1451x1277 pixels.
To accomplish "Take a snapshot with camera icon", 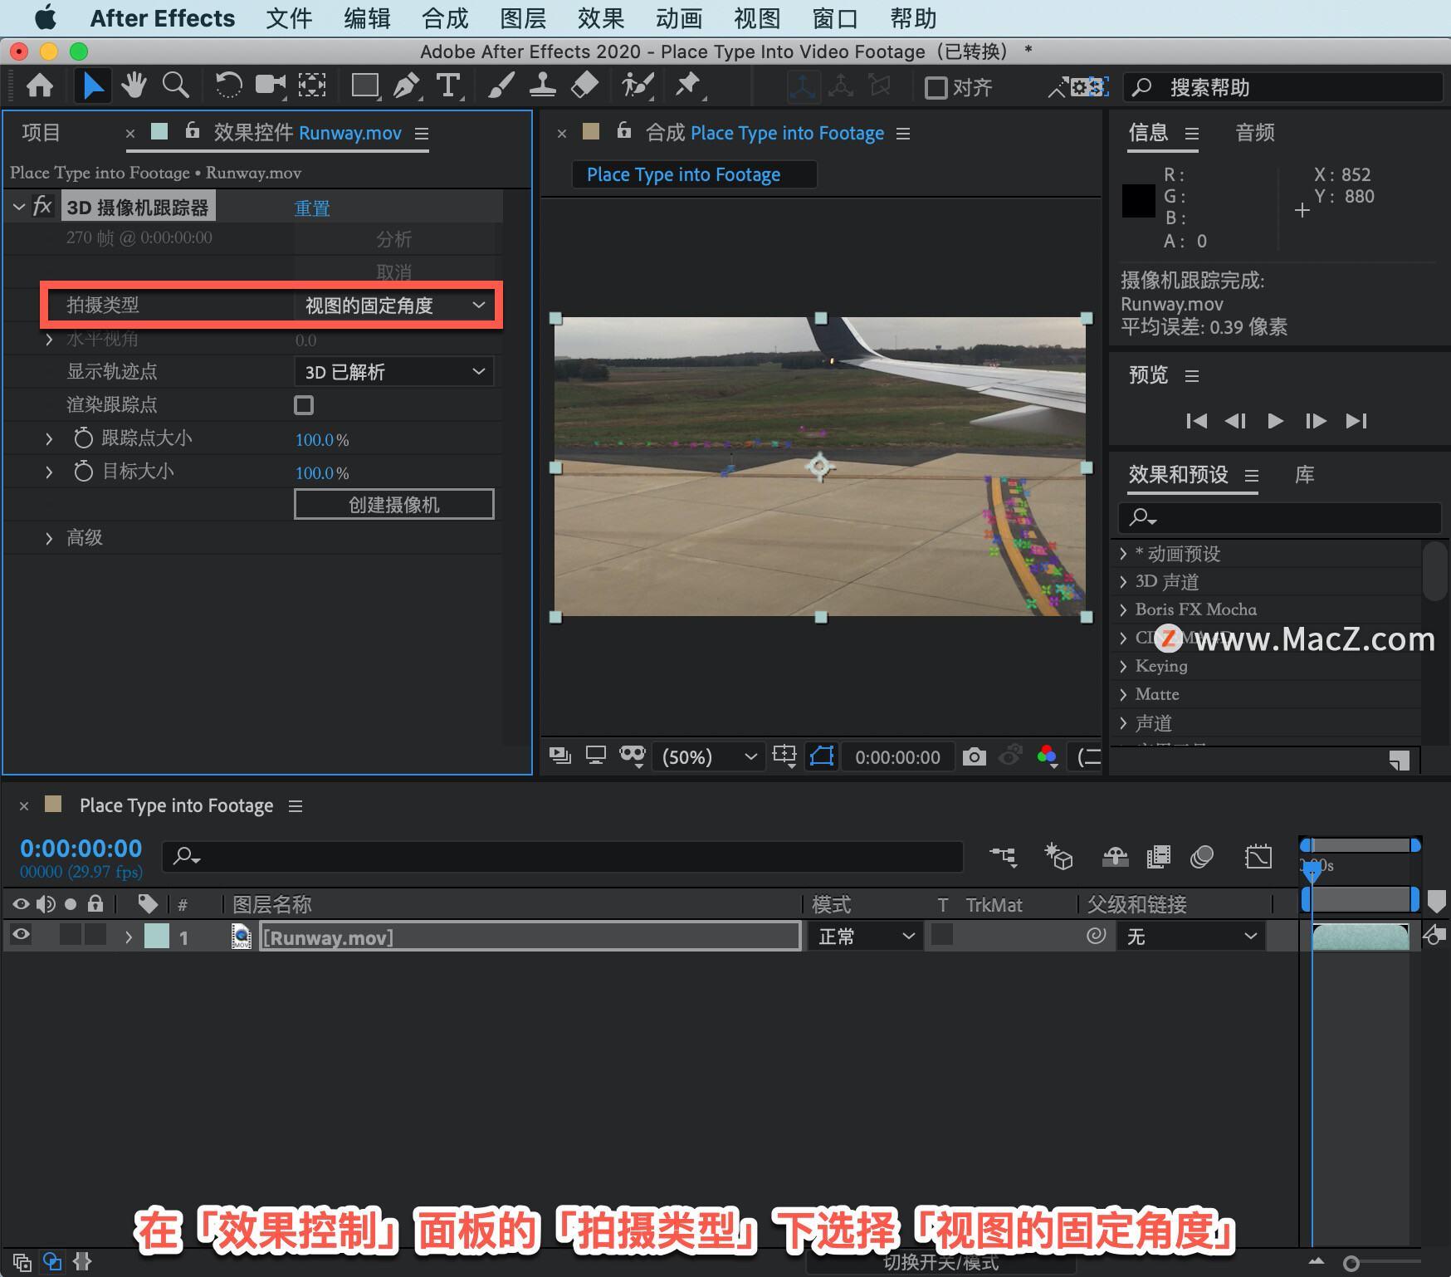I will tap(974, 756).
